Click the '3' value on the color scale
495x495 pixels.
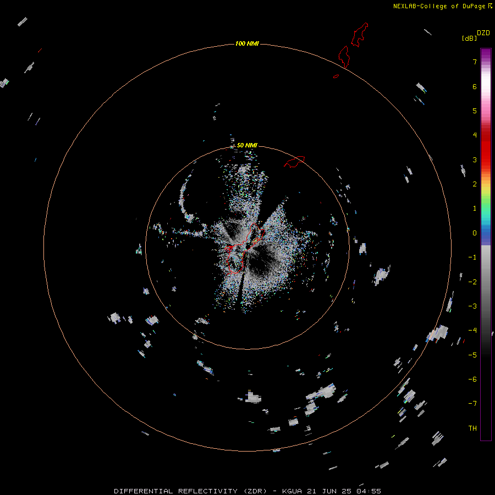click(x=475, y=159)
